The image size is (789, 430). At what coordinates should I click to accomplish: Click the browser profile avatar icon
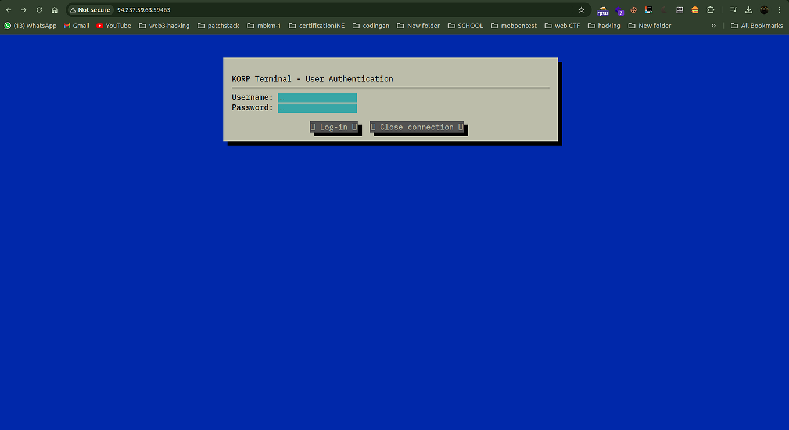pos(764,9)
